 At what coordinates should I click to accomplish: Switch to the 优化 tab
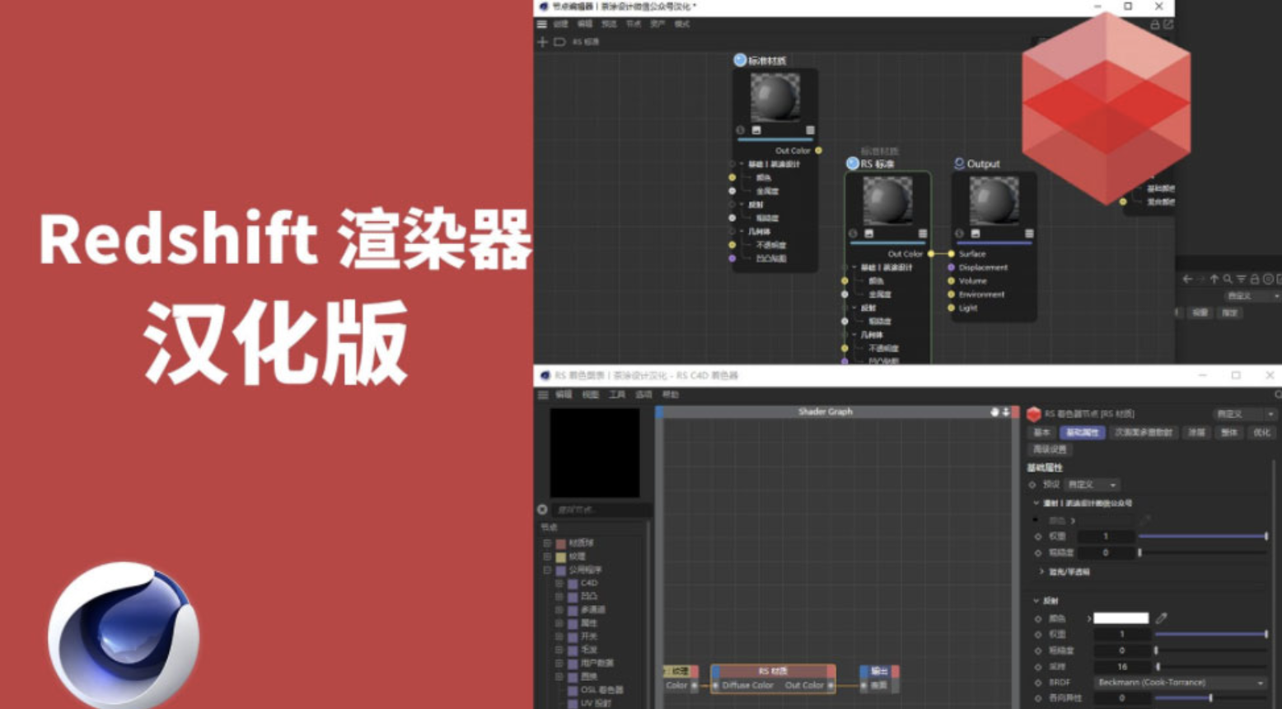(1261, 432)
